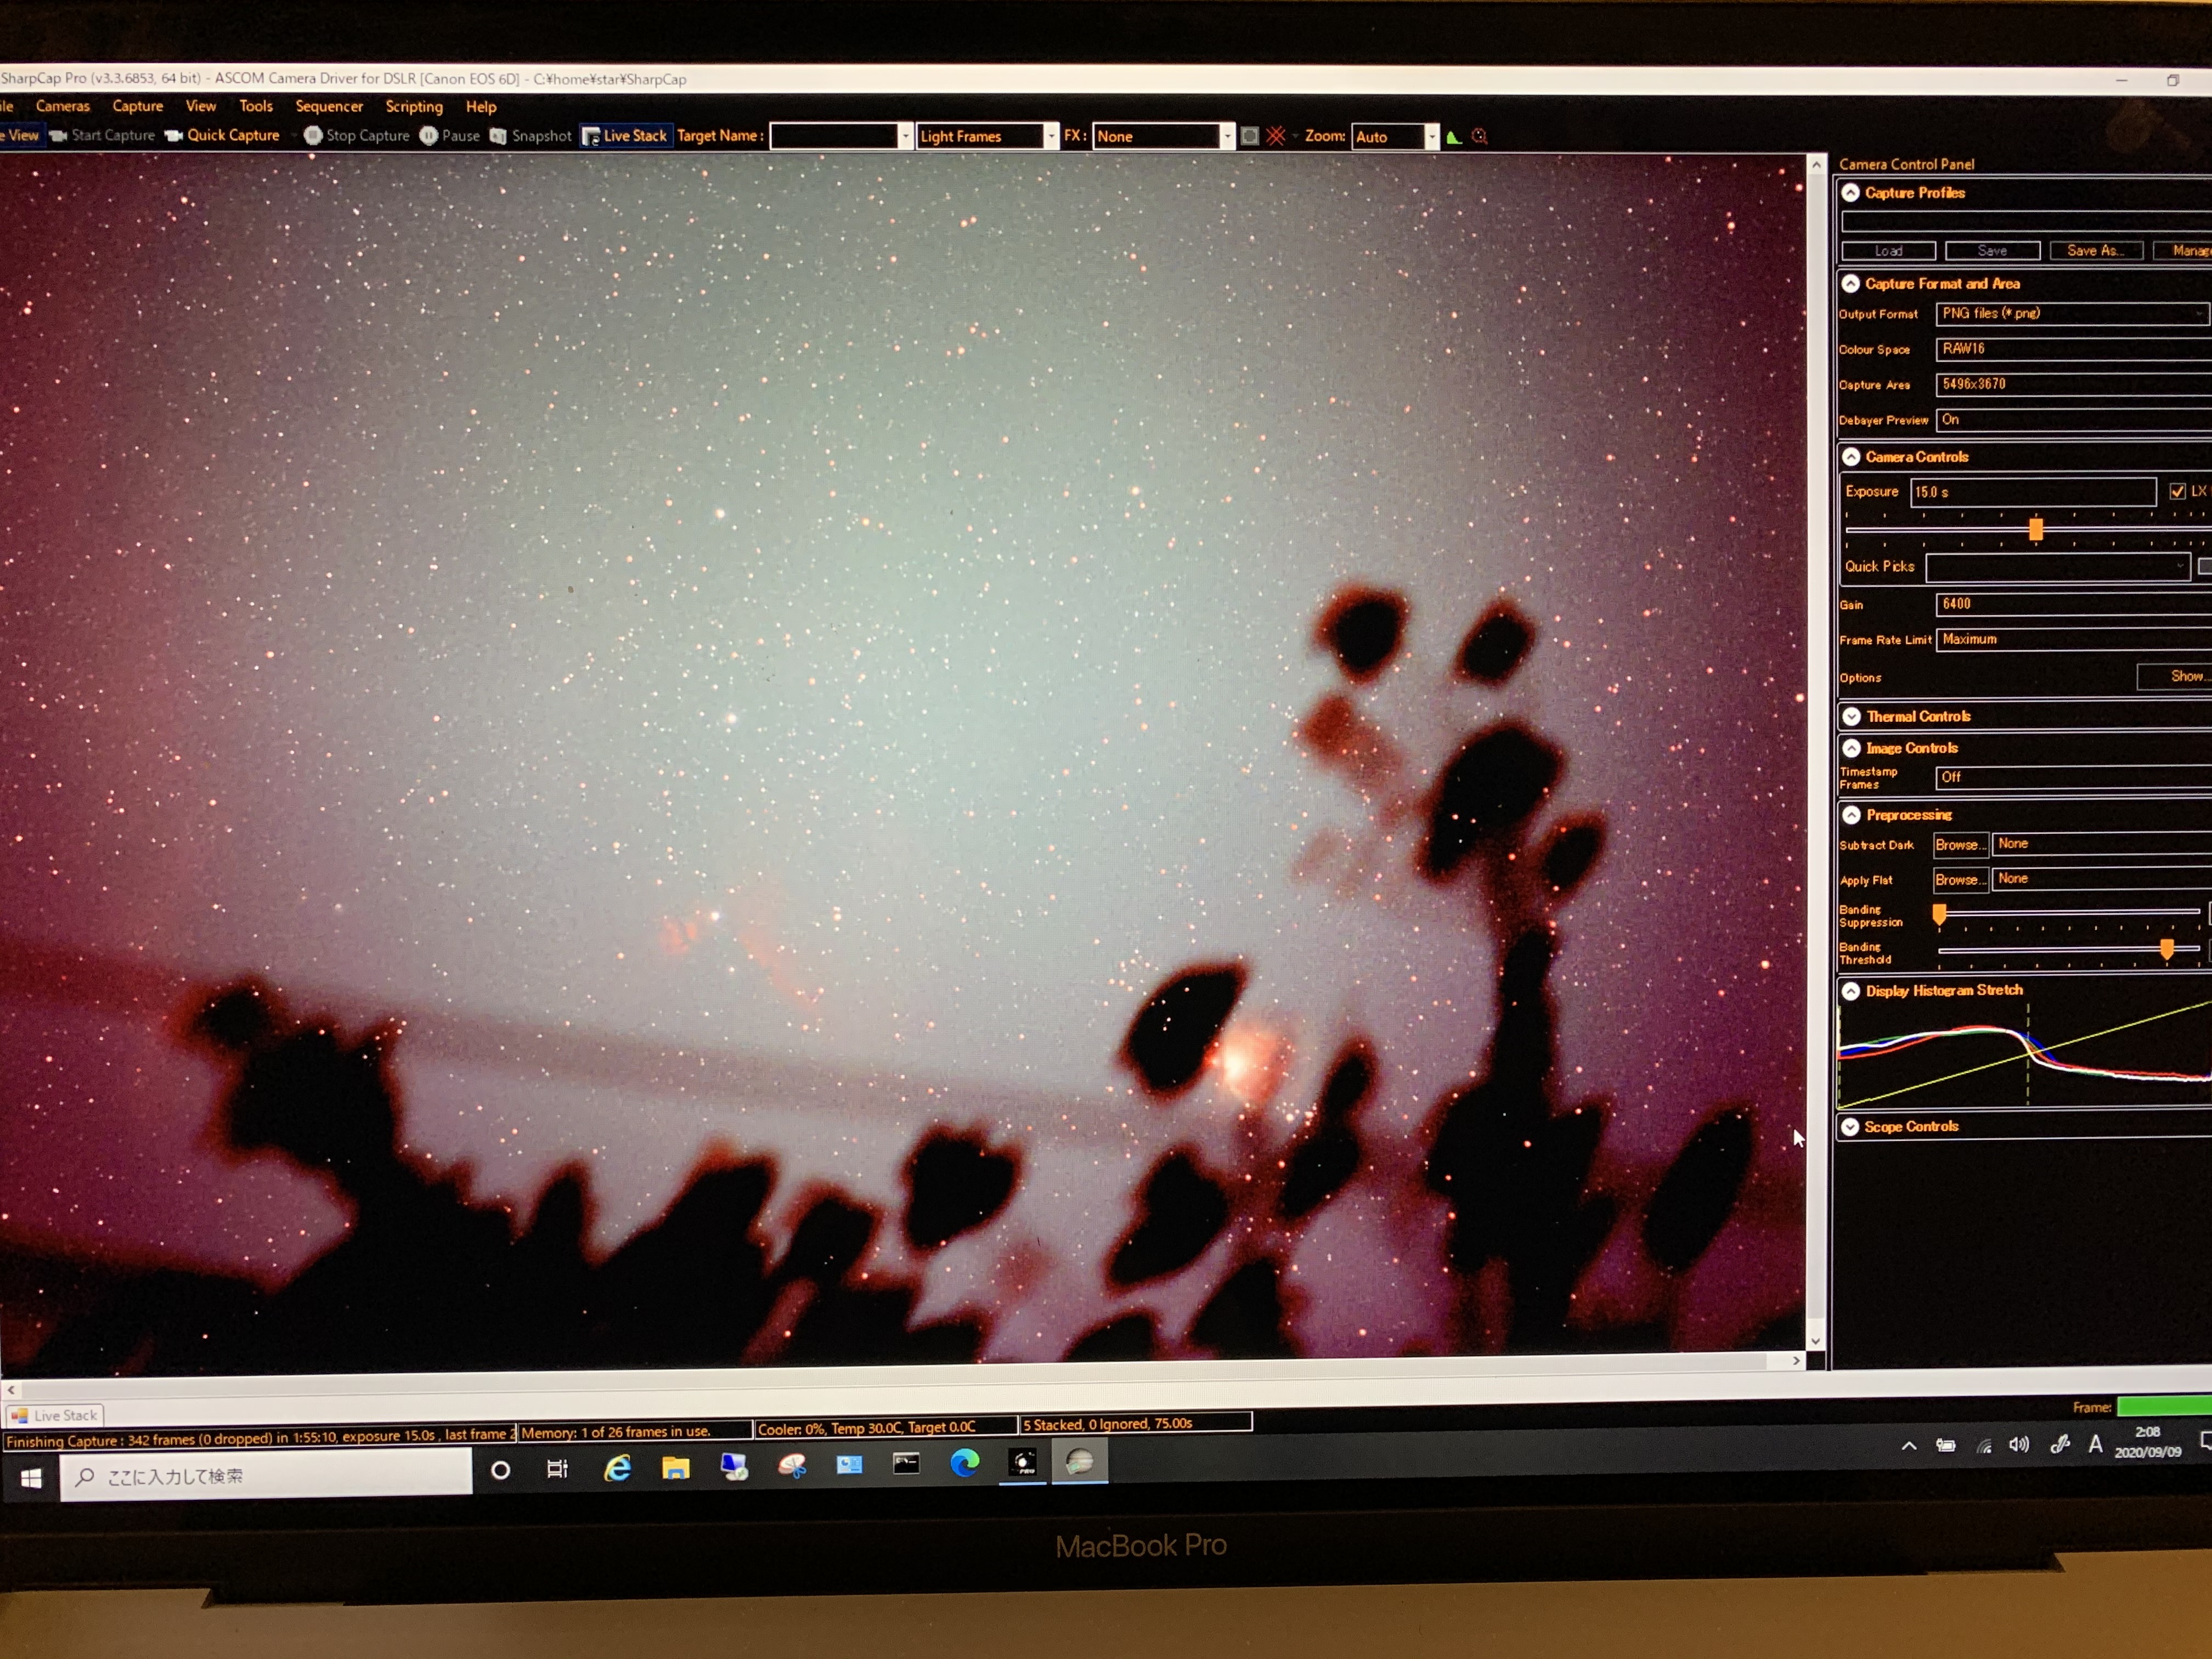This screenshot has width=2212, height=1659.
Task: Expand the Thermal Controls section
Action: point(1851,716)
